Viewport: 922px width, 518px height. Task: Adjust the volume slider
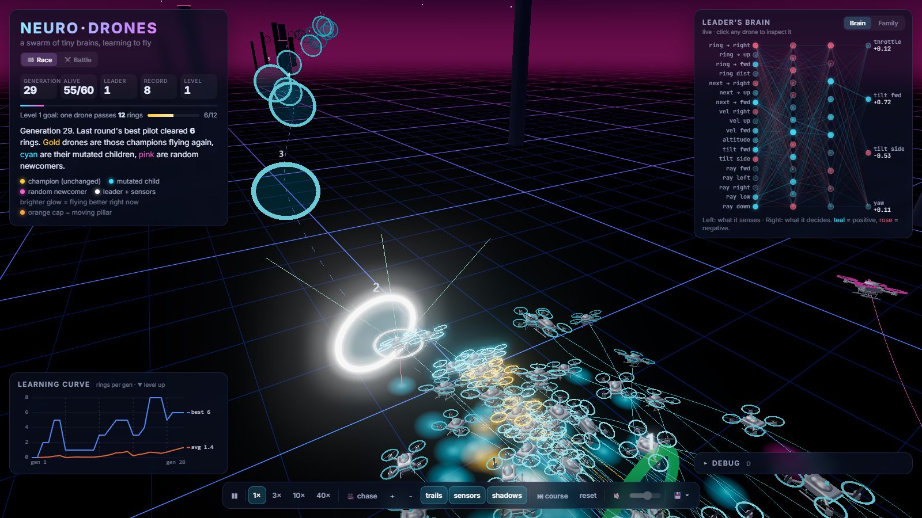tap(645, 496)
